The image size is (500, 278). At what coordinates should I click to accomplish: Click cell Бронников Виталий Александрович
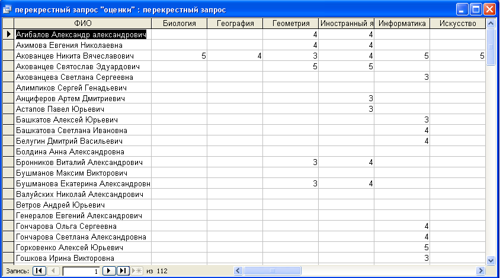coord(82,162)
